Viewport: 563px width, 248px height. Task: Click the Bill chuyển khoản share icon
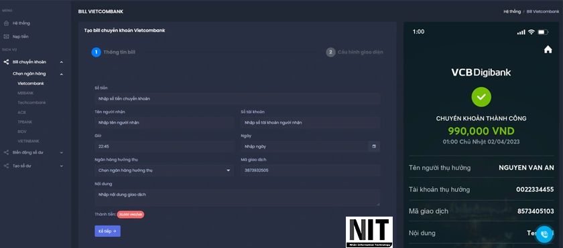(x=6, y=62)
